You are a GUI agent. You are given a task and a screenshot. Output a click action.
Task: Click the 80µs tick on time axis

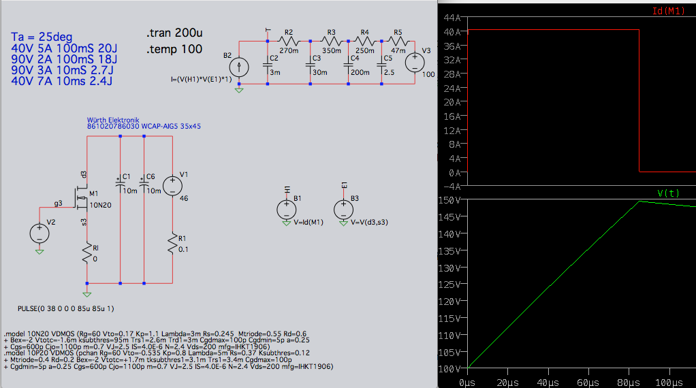pyautogui.click(x=629, y=383)
